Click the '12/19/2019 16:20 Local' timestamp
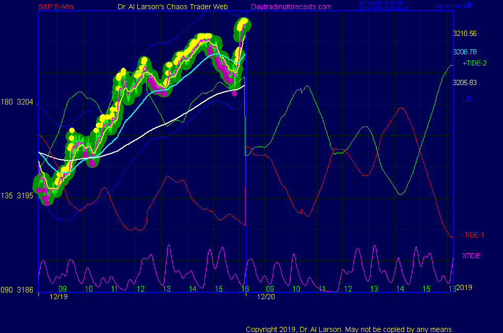503x333 pixels. 383,8
